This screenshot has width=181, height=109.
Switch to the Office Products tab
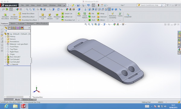point(42,23)
